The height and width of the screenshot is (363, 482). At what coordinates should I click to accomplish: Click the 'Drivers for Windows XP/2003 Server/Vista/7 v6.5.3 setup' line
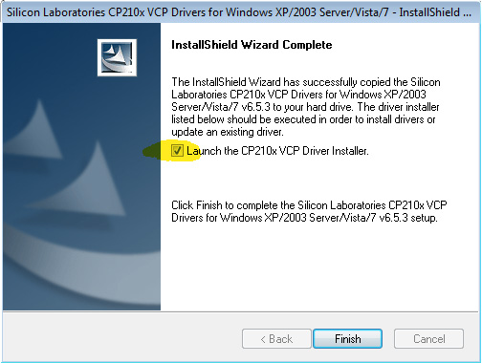(304, 218)
